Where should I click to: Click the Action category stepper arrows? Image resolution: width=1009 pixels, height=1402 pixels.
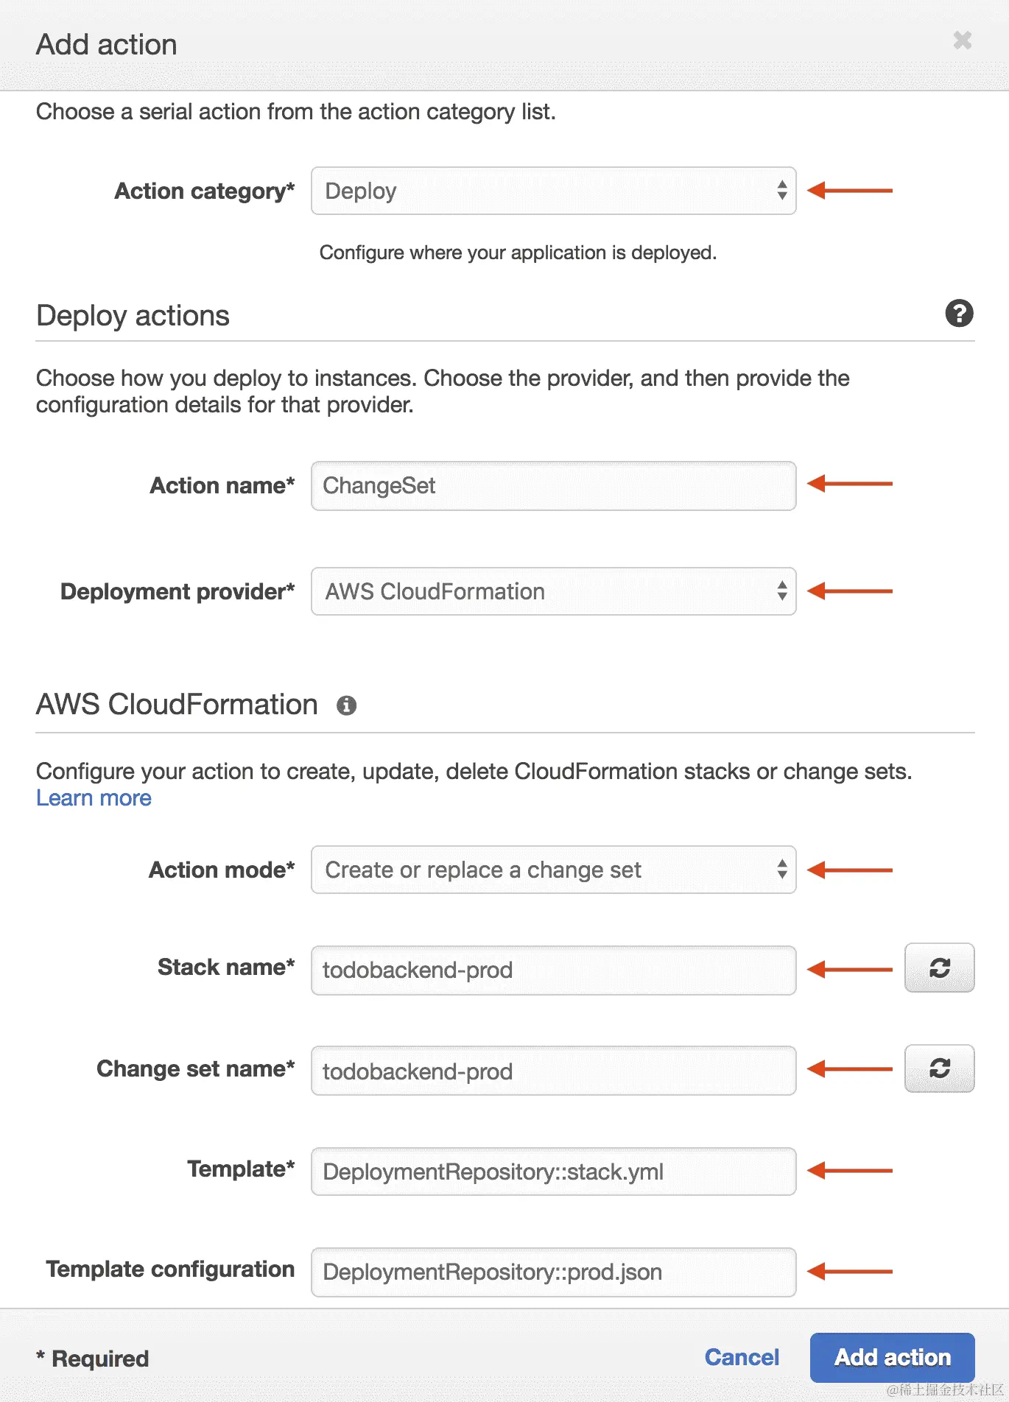point(782,191)
